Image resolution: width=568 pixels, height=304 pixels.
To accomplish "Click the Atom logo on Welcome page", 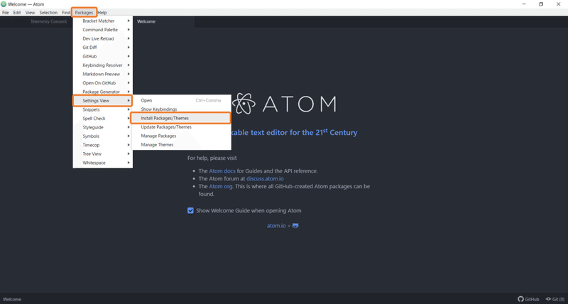I will (x=244, y=104).
